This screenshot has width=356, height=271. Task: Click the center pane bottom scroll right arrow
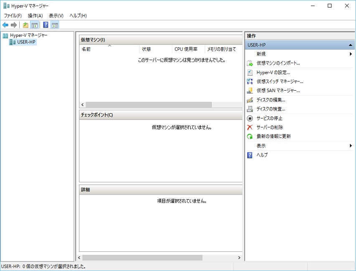pyautogui.click(x=239, y=258)
